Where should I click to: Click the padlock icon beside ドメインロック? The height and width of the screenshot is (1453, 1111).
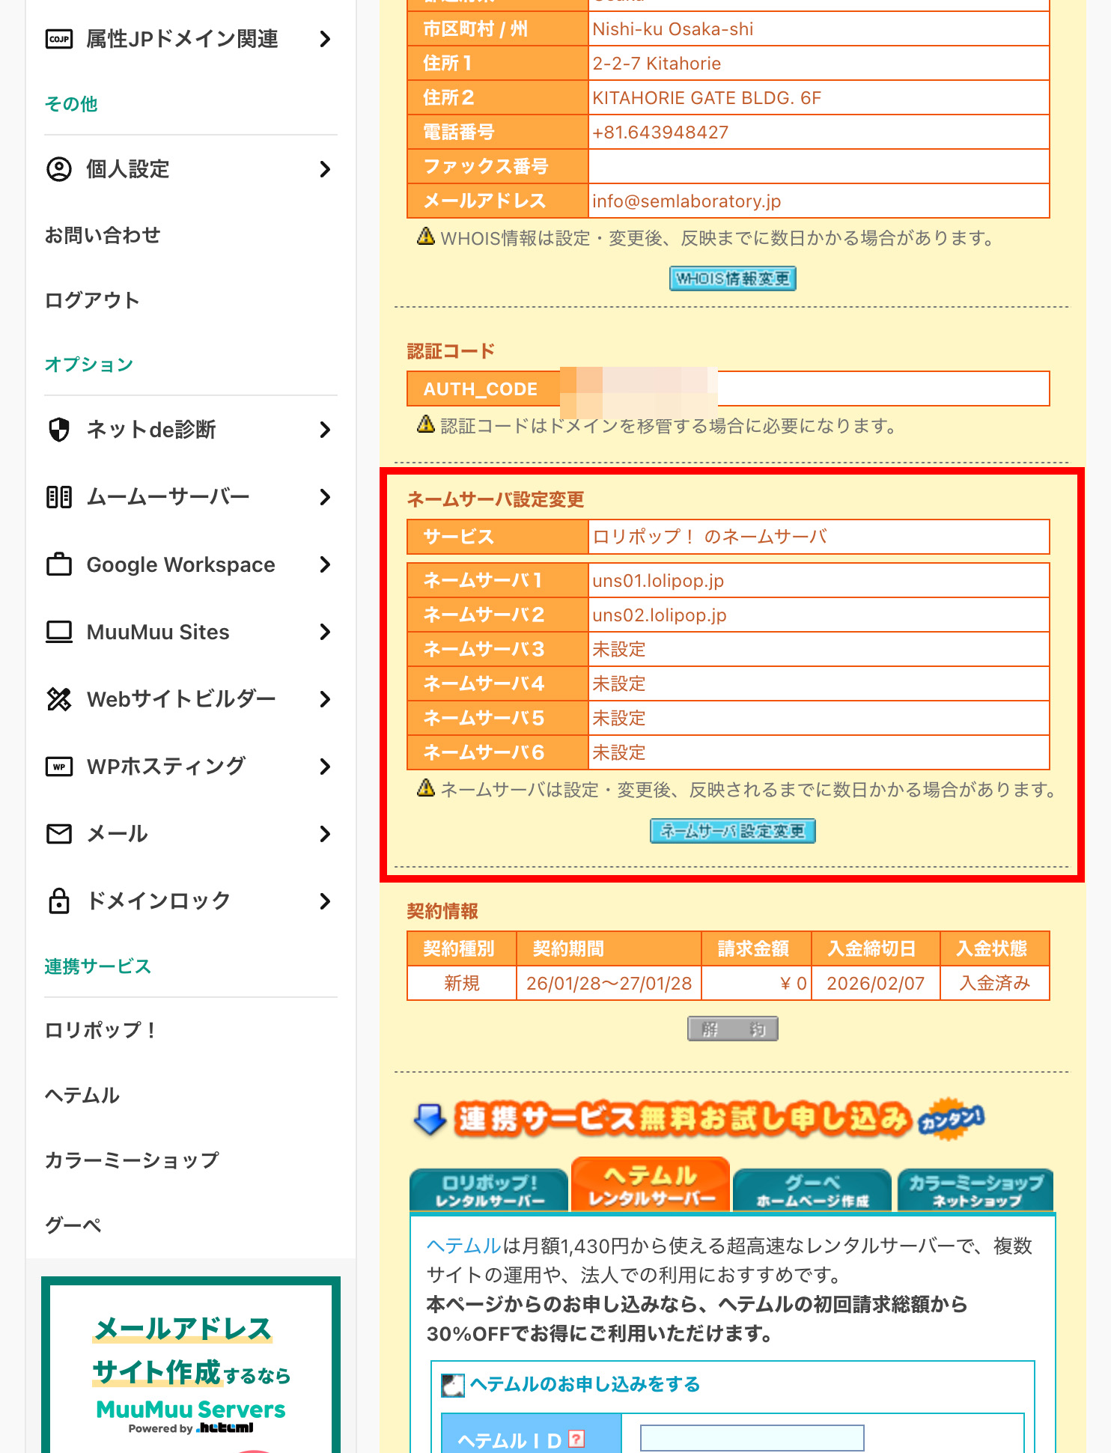coord(59,901)
